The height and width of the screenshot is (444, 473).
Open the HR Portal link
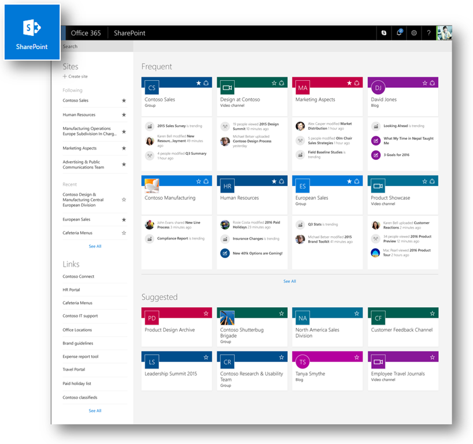pos(72,289)
